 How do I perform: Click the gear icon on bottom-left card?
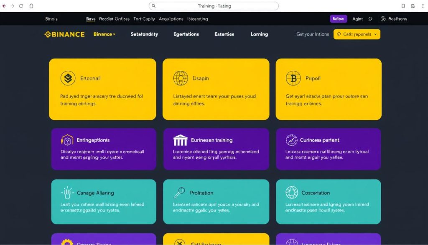[67, 242]
